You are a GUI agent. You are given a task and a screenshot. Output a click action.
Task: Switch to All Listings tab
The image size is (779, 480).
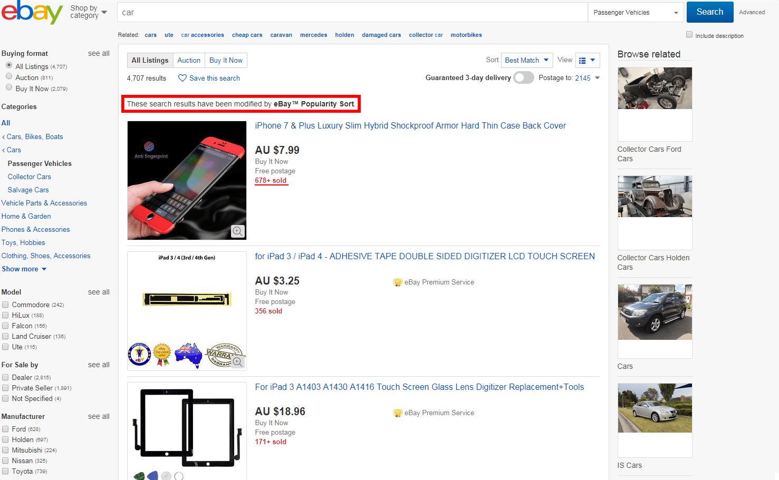click(x=150, y=60)
